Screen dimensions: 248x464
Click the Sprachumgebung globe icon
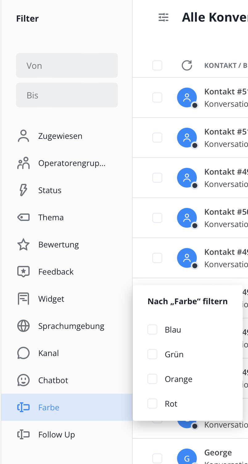23,326
